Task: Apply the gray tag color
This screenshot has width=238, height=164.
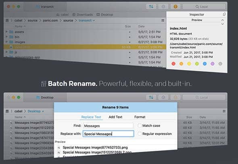Action: point(220,64)
